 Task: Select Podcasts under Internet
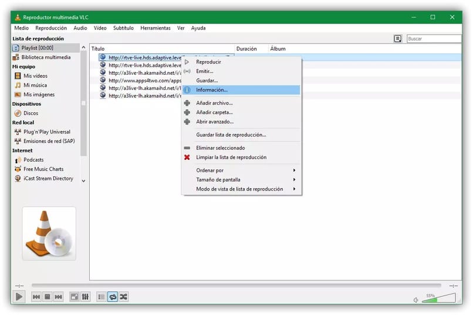33,160
